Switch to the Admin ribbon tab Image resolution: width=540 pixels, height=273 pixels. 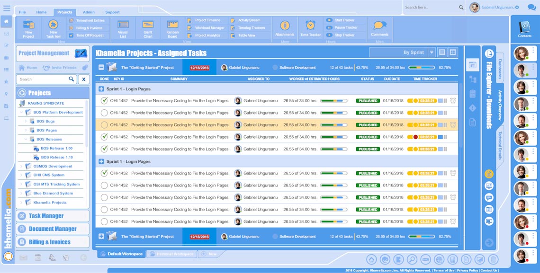(x=89, y=12)
